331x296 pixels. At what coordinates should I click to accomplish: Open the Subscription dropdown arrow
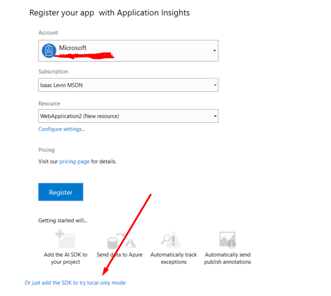[215, 85]
